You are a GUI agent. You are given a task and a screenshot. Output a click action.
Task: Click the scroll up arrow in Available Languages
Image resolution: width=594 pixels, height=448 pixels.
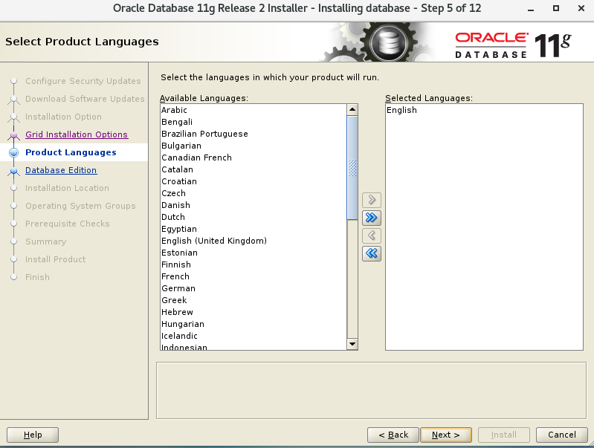tap(352, 110)
